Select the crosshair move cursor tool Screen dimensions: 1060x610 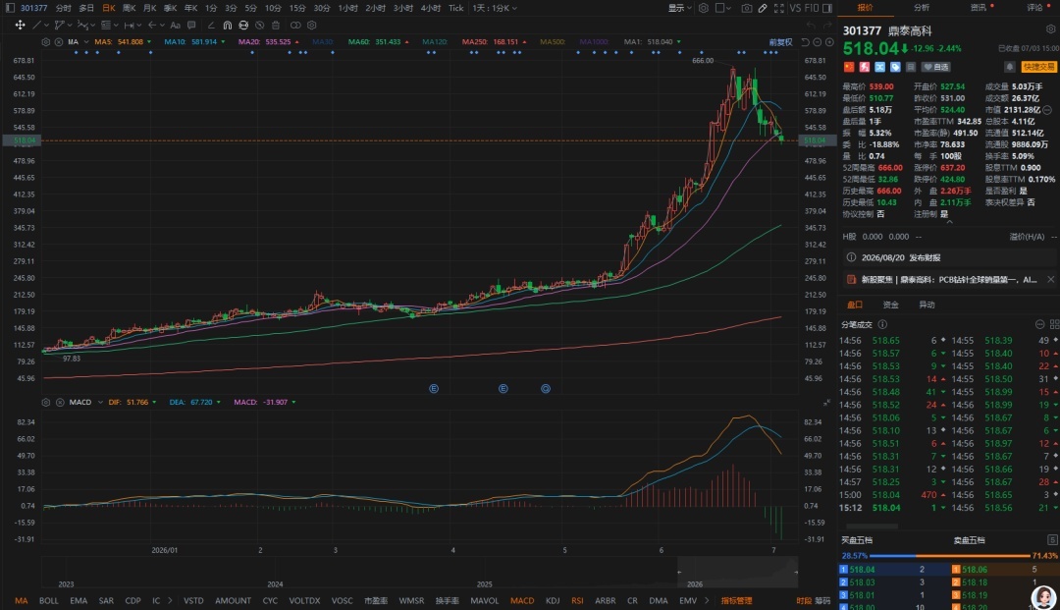[x=20, y=25]
